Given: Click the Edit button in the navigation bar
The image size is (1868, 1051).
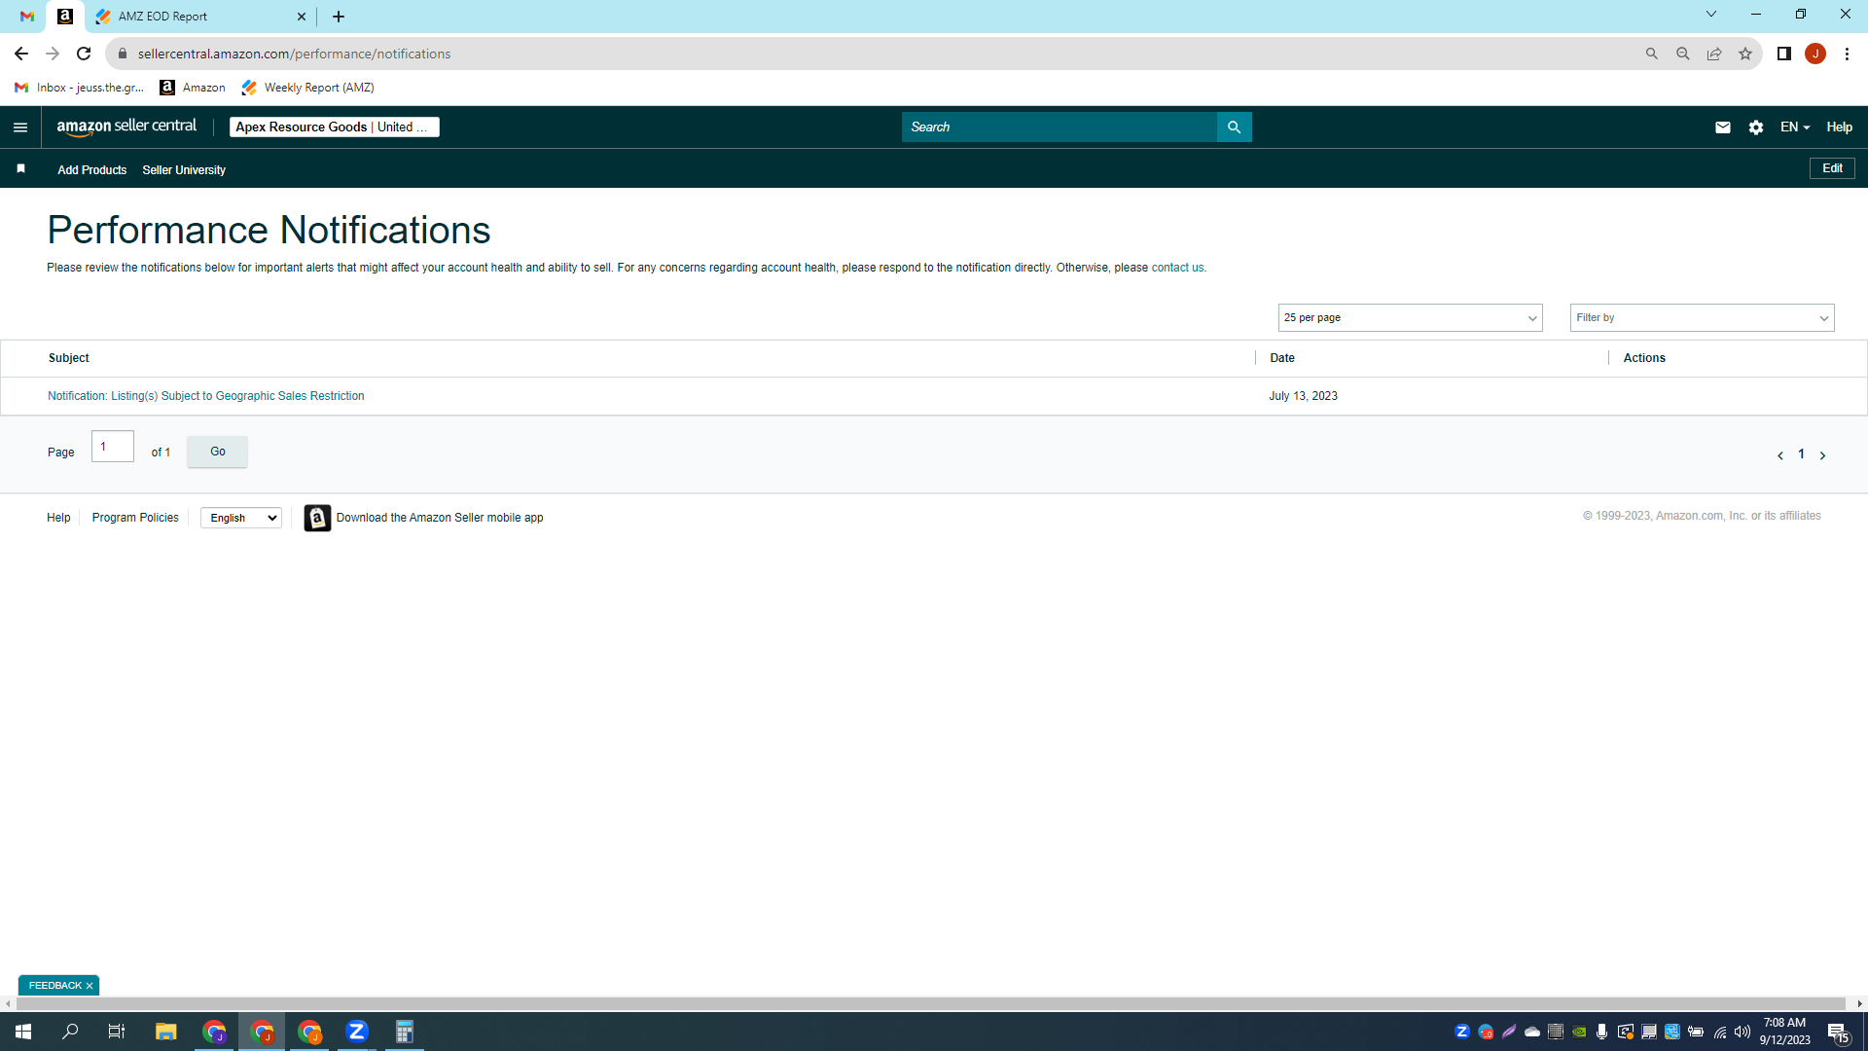Looking at the screenshot, I should coord(1833,168).
